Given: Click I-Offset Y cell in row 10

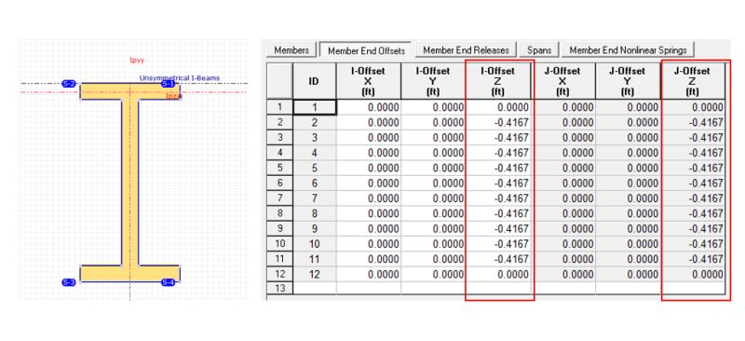Looking at the screenshot, I should 433,244.
